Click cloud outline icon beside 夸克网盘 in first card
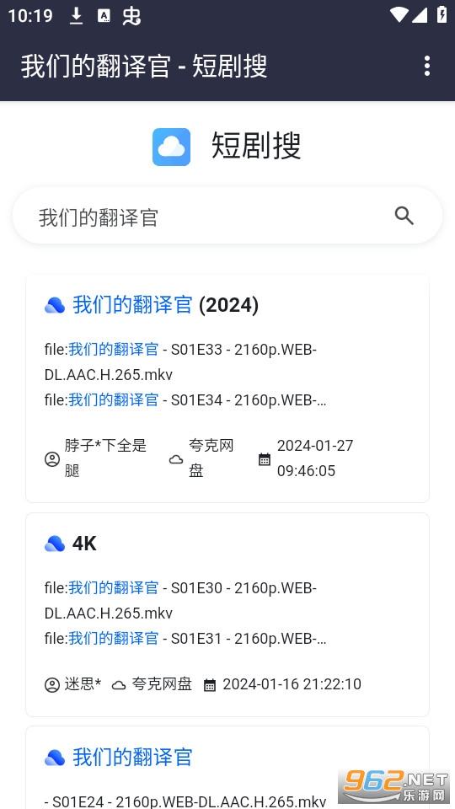The height and width of the screenshot is (809, 455). pos(176,459)
